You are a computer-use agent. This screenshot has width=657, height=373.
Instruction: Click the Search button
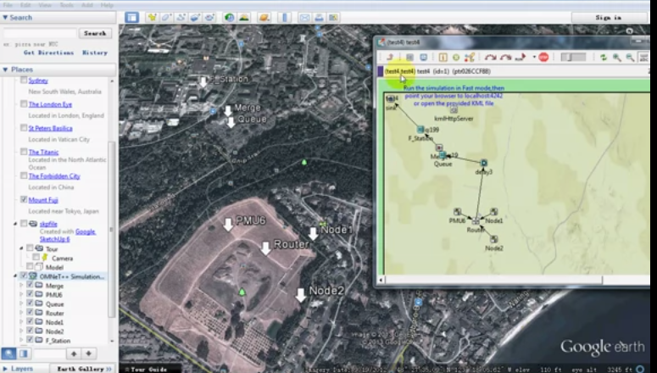pos(95,33)
